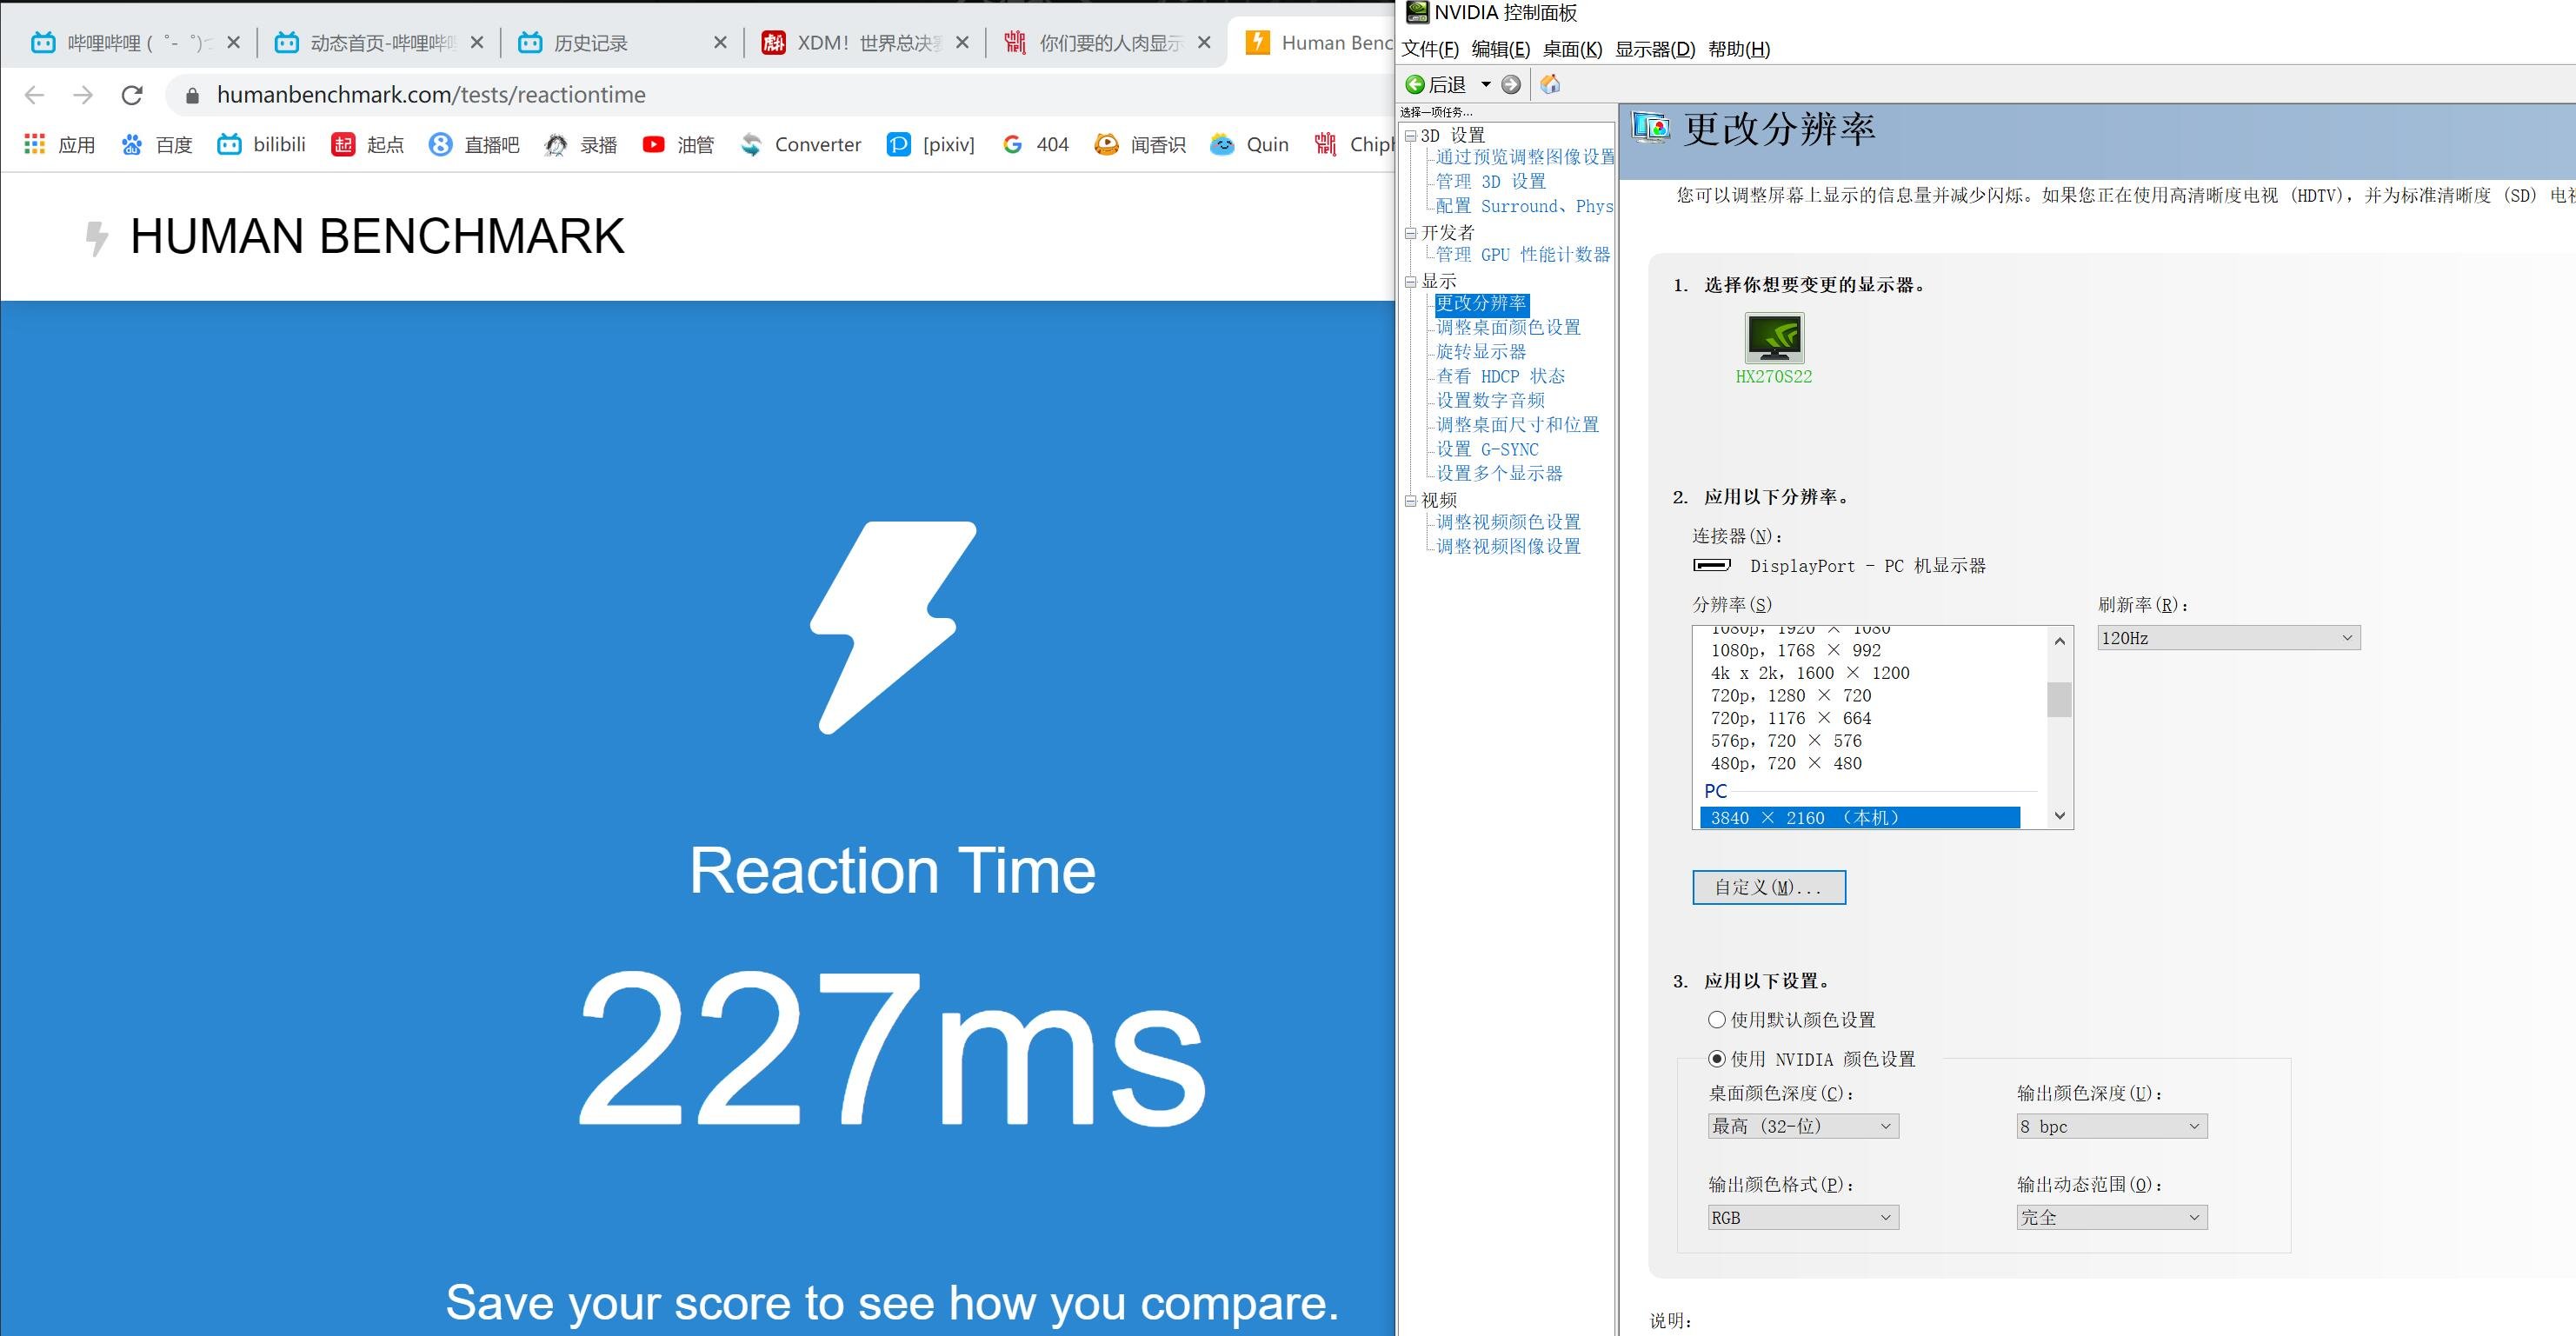Viewport: 2576px width, 1336px height.
Task: Open the 起点 bookmark
Action: pos(367,145)
